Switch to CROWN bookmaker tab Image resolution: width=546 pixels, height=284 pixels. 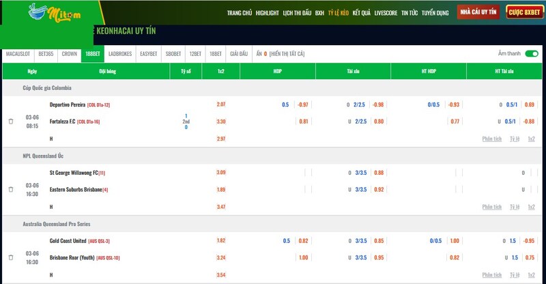[70, 54]
